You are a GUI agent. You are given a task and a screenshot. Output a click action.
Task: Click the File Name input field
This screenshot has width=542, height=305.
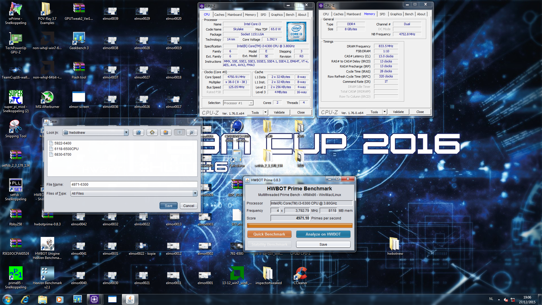tap(134, 184)
